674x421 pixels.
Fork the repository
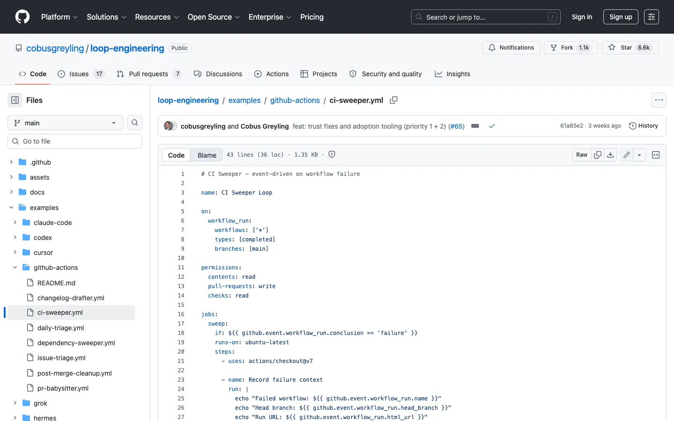tap(571, 48)
